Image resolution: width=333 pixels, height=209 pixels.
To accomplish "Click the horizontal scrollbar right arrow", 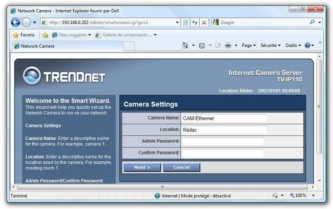I will (x=313, y=187).
